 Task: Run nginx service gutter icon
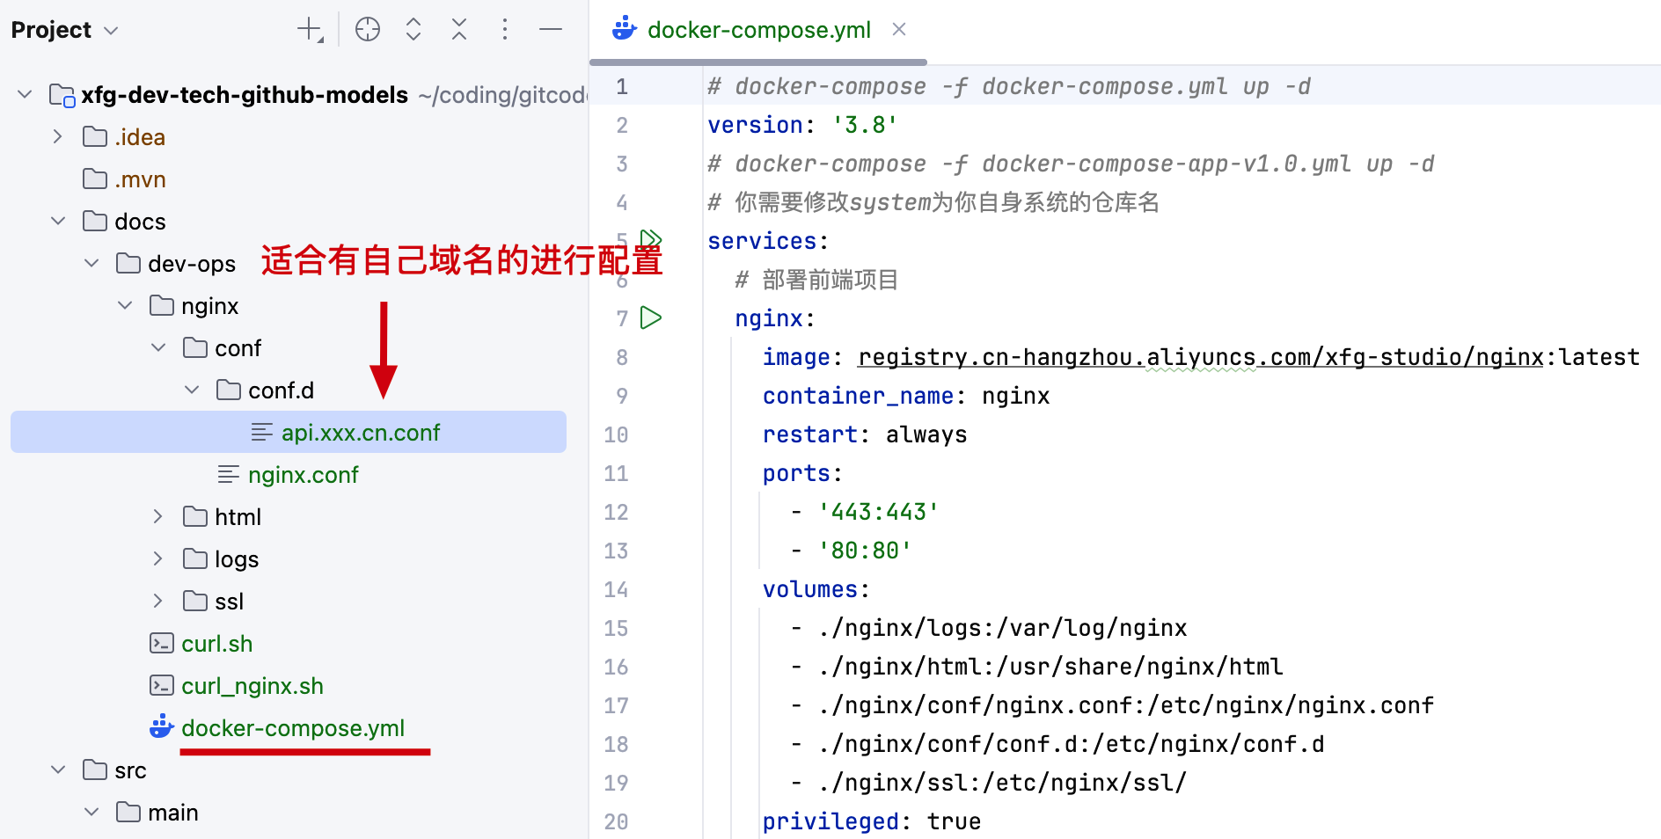(x=651, y=317)
